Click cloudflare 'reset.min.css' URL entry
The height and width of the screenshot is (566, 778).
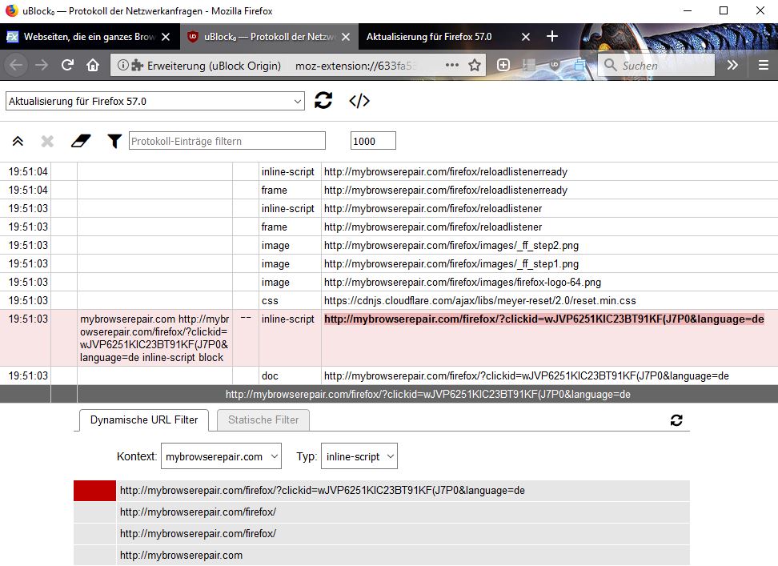tap(479, 300)
